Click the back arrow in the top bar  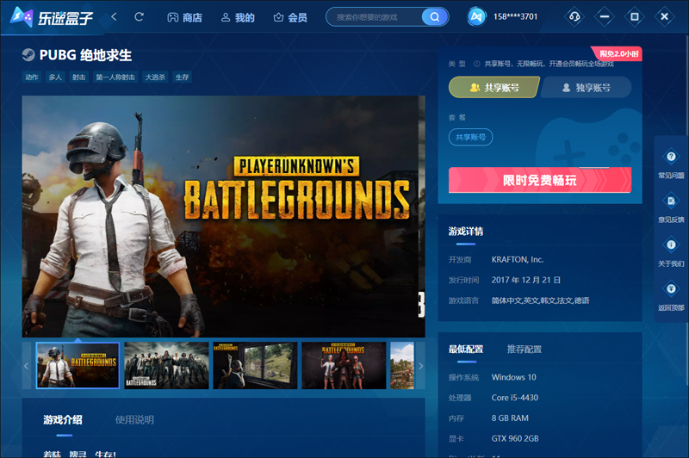(x=115, y=17)
